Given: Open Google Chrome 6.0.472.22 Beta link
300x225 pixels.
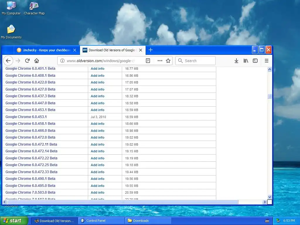Looking at the screenshot, I should [31, 158].
